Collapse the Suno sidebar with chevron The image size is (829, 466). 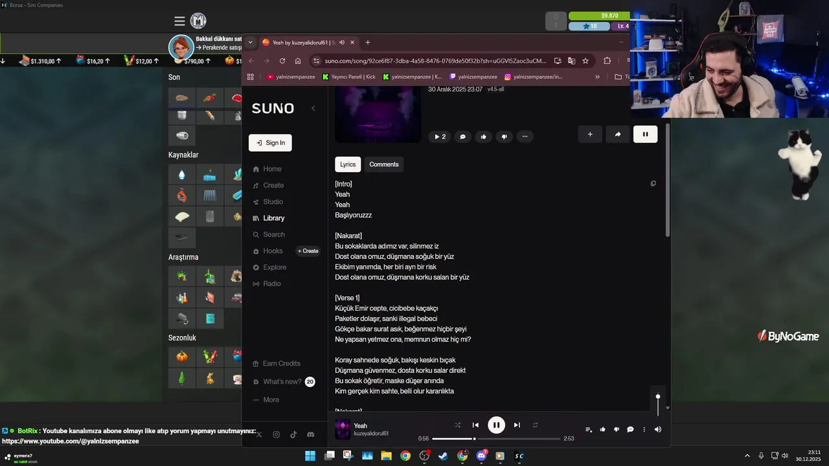coord(313,108)
